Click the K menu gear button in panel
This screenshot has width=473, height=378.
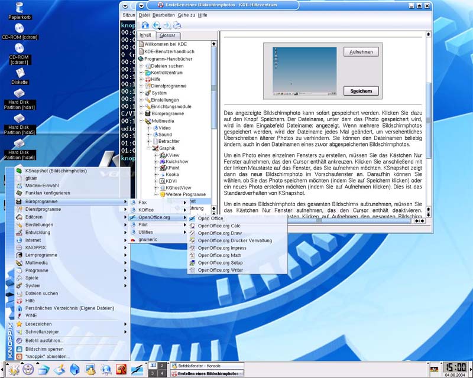click(x=13, y=370)
